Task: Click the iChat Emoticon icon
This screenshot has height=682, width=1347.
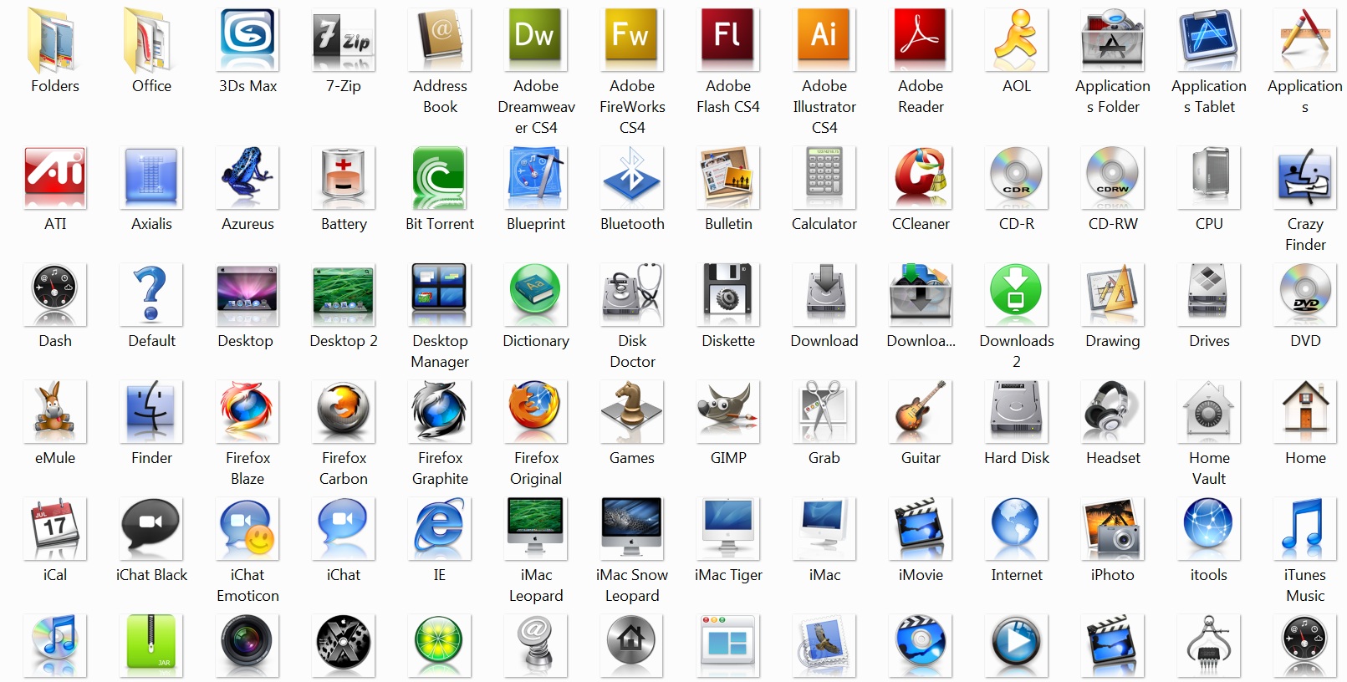Action: pos(247,528)
